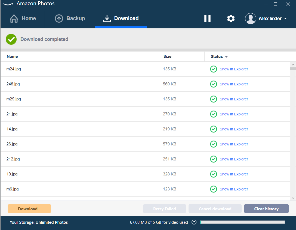Open settings with the gear icon
This screenshot has height=230, width=296.
coord(231,19)
